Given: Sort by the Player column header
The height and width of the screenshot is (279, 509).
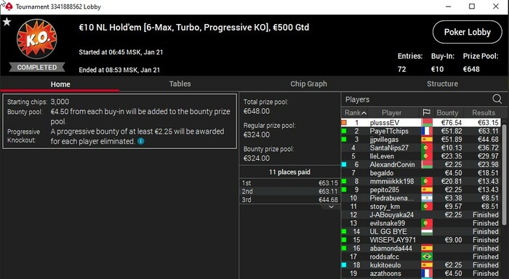Looking at the screenshot, I should 391,113.
